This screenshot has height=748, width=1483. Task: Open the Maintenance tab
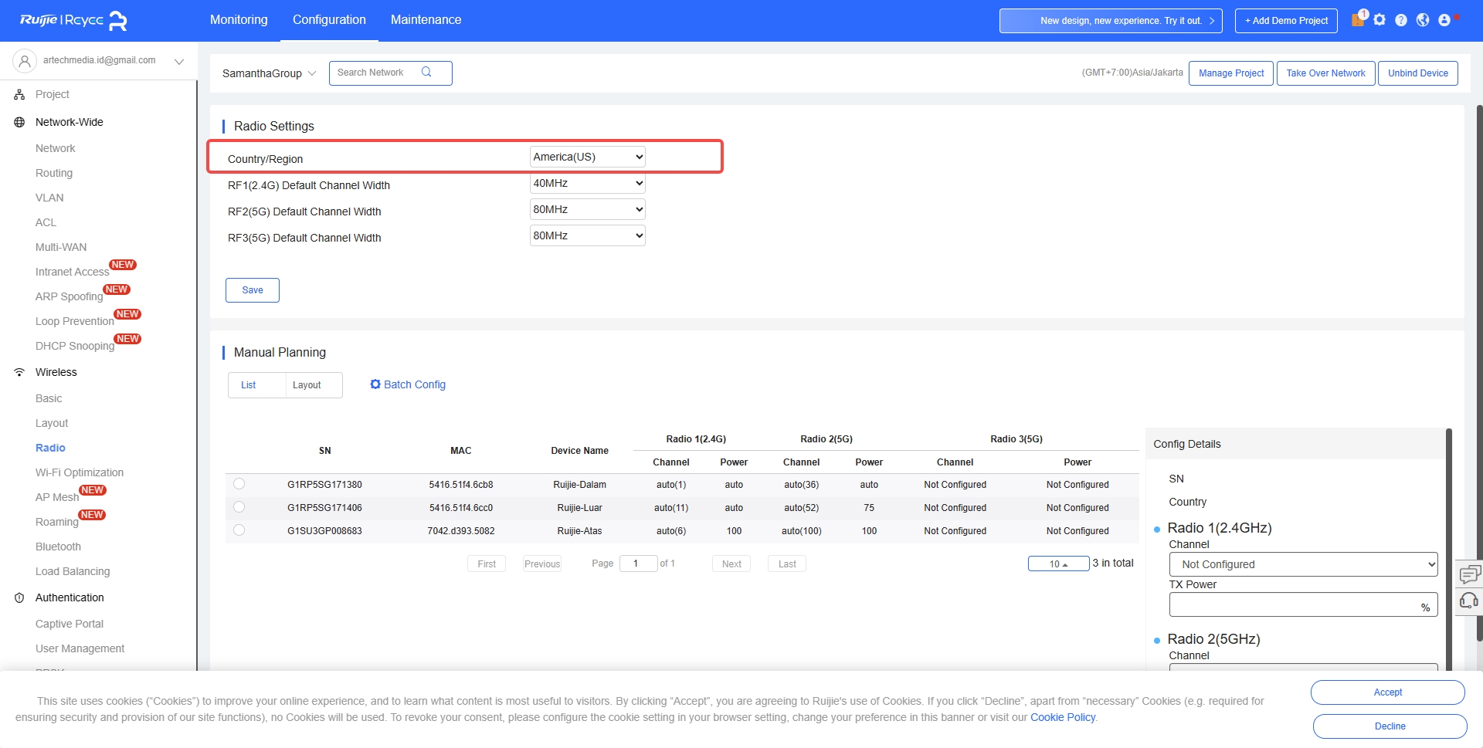(x=426, y=20)
